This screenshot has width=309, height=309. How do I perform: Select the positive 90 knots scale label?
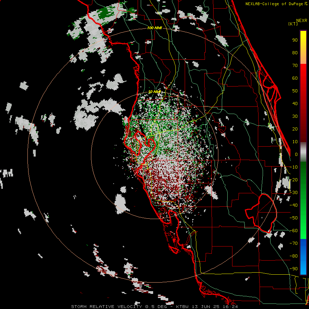[295, 40]
